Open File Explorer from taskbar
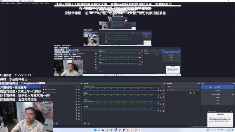 coord(107,130)
